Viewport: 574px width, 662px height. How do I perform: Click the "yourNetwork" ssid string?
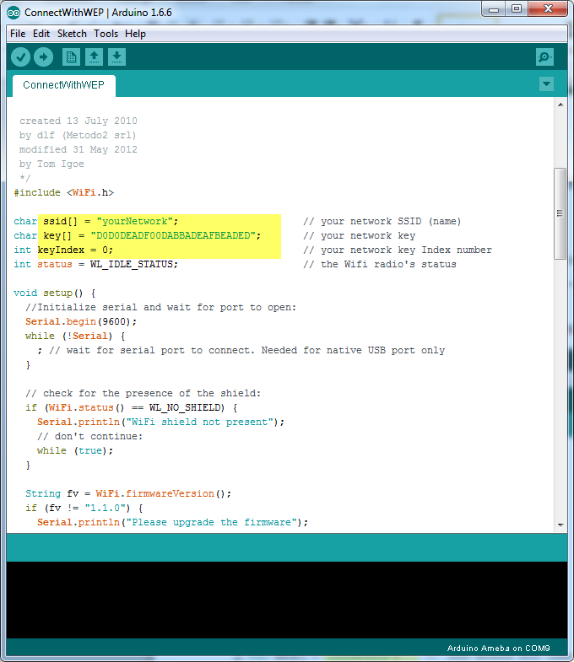tap(135, 221)
